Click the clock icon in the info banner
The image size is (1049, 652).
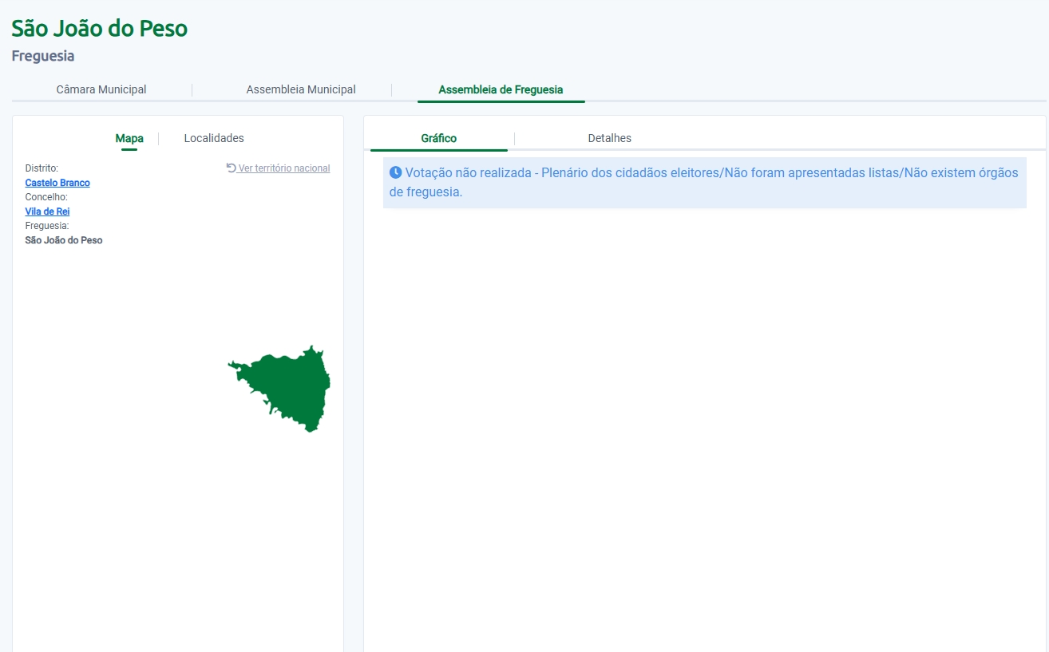tap(395, 172)
